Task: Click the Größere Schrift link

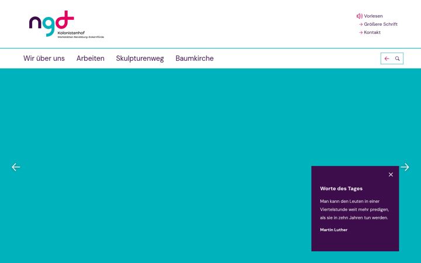Action: coord(381,24)
